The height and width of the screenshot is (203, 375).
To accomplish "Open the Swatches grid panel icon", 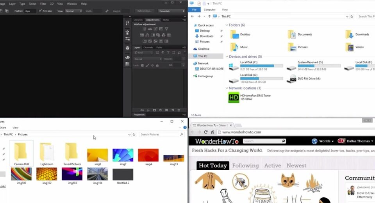I will point(127,64).
